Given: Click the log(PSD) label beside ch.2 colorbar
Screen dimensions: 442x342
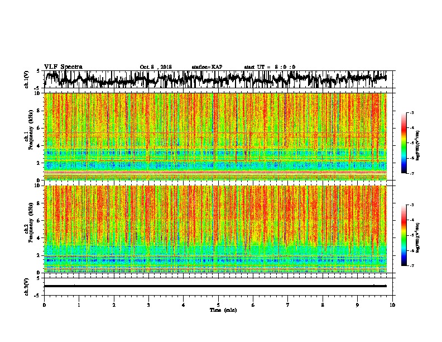Looking at the screenshot, I should click(x=418, y=237).
